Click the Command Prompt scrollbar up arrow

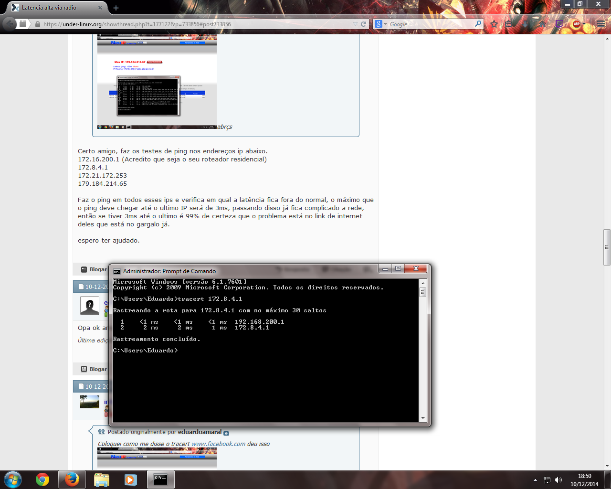tap(422, 283)
